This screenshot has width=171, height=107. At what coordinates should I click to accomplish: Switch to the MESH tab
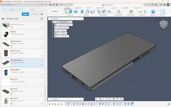pos(89,8)
